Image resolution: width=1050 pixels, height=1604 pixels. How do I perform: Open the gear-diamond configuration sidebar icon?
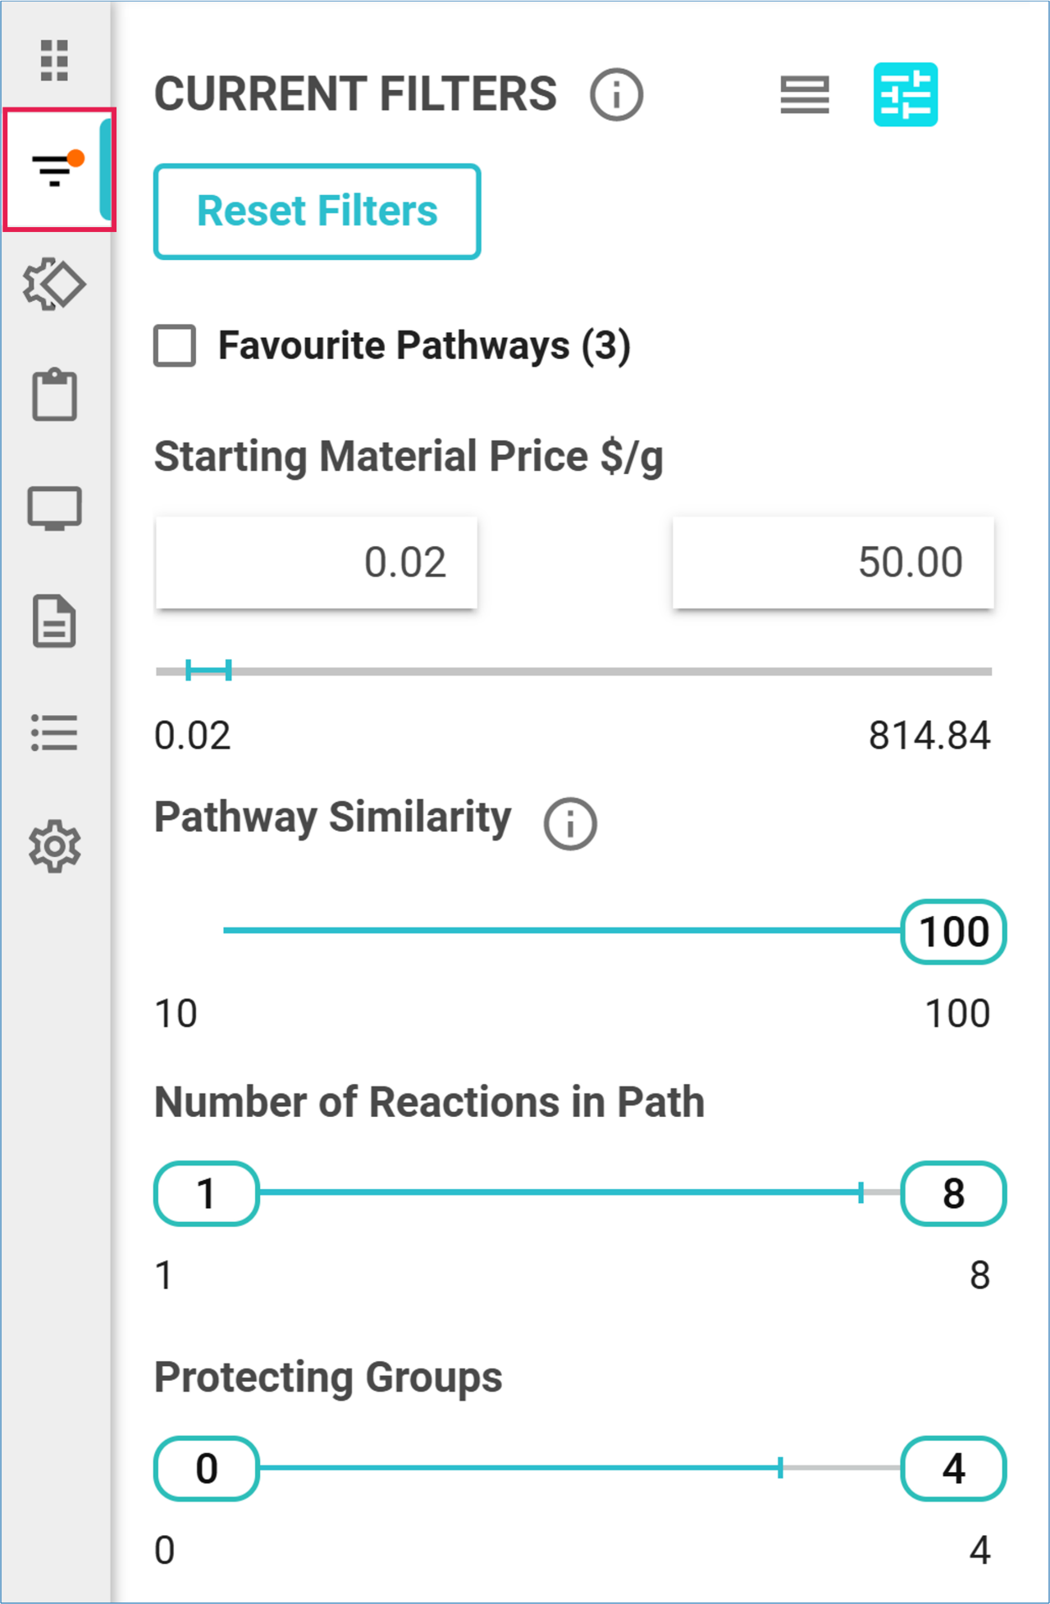[x=54, y=285]
